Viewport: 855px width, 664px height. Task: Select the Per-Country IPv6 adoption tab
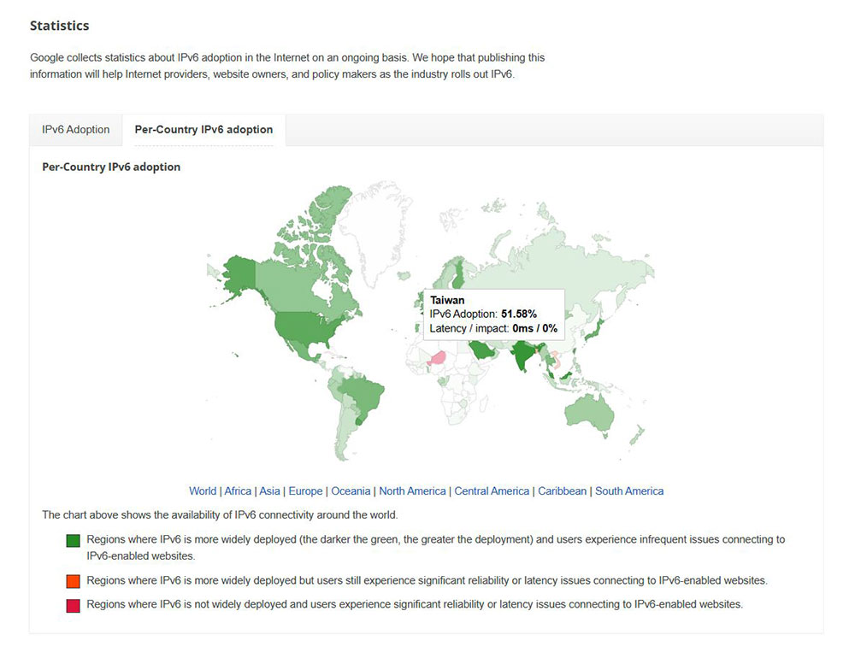[x=203, y=130]
